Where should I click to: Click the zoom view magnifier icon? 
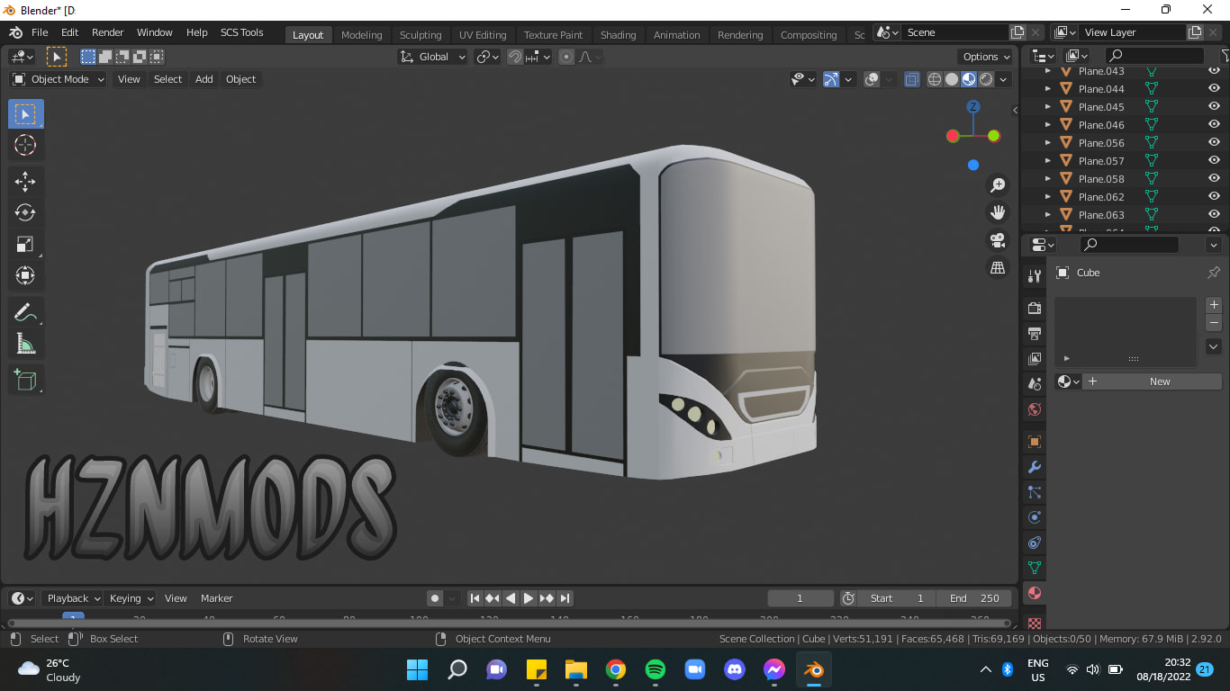[998, 185]
